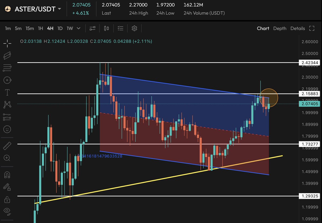Switch to 1m timeframe

tap(8, 28)
